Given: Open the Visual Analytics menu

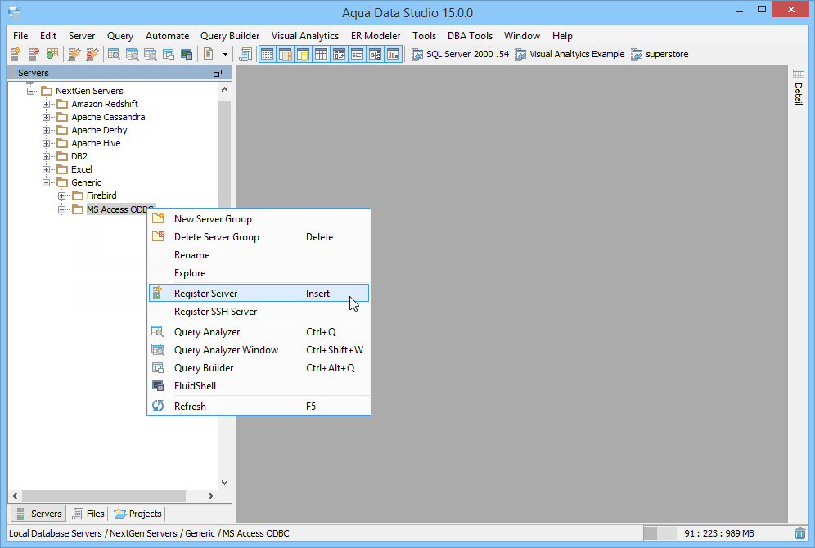Looking at the screenshot, I should (x=305, y=36).
